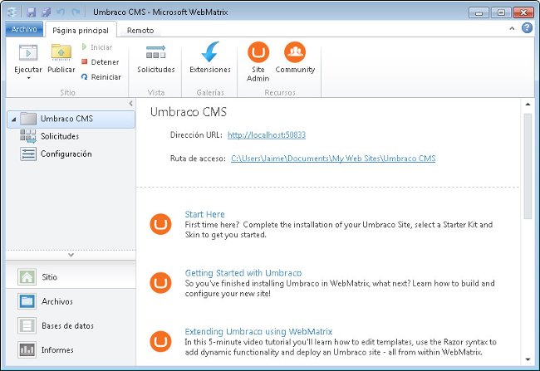Open the Ejecutar dropdown arrow
This screenshot has height=371, width=540.
coord(28,78)
